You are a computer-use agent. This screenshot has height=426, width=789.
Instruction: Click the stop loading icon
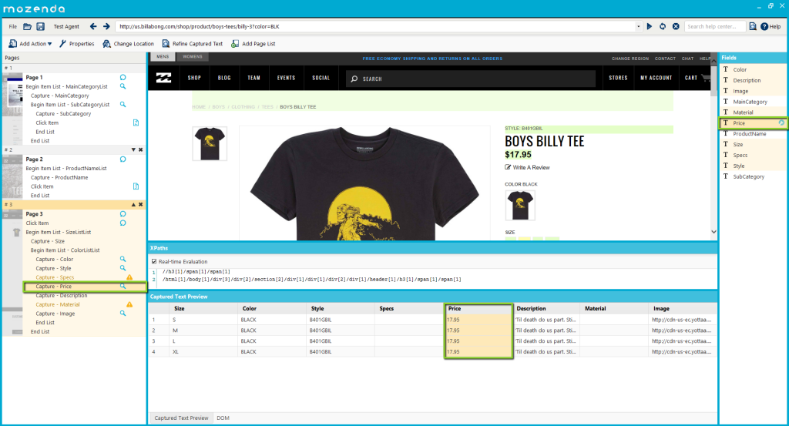(676, 26)
